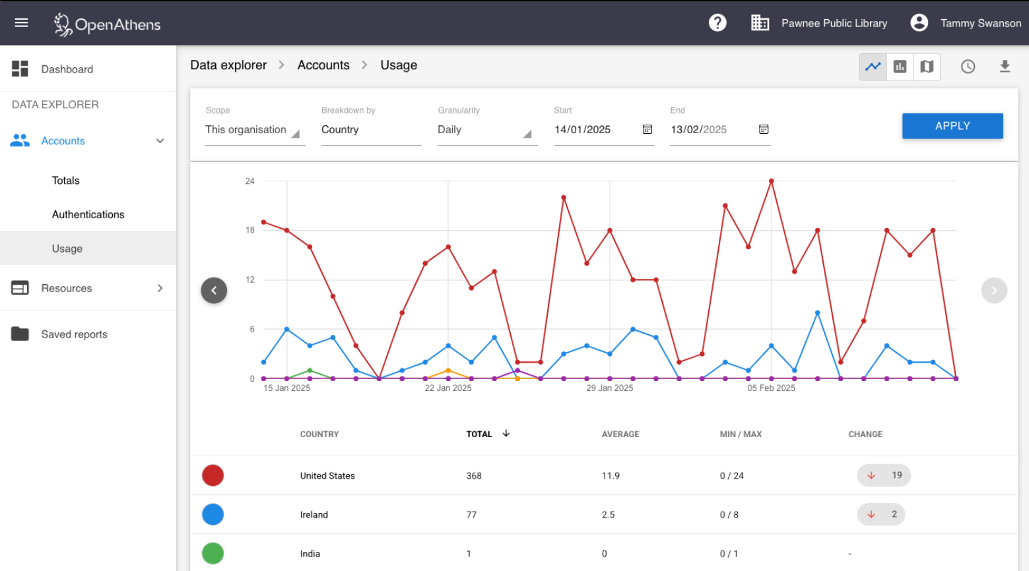This screenshot has height=571, width=1029.
Task: Switch to the bar chart view
Action: point(900,66)
